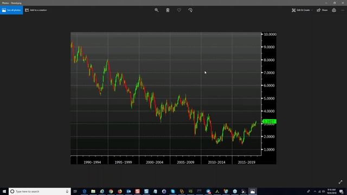The image size is (347, 195).
Task: Open the Action Center notification icon
Action: (x=341, y=191)
